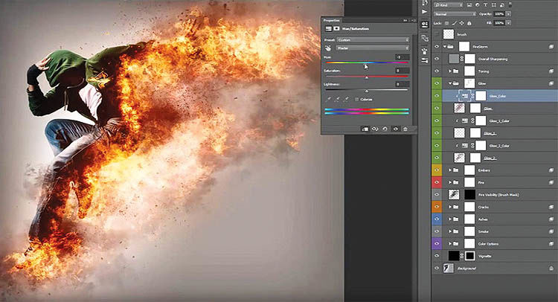The image size is (558, 302).
Task: Pick the first eyedropper in Hue/Saturation panel
Action: 328,99
